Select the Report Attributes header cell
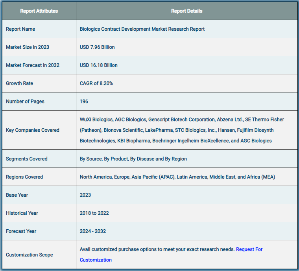The image size is (299, 271). (x=39, y=11)
